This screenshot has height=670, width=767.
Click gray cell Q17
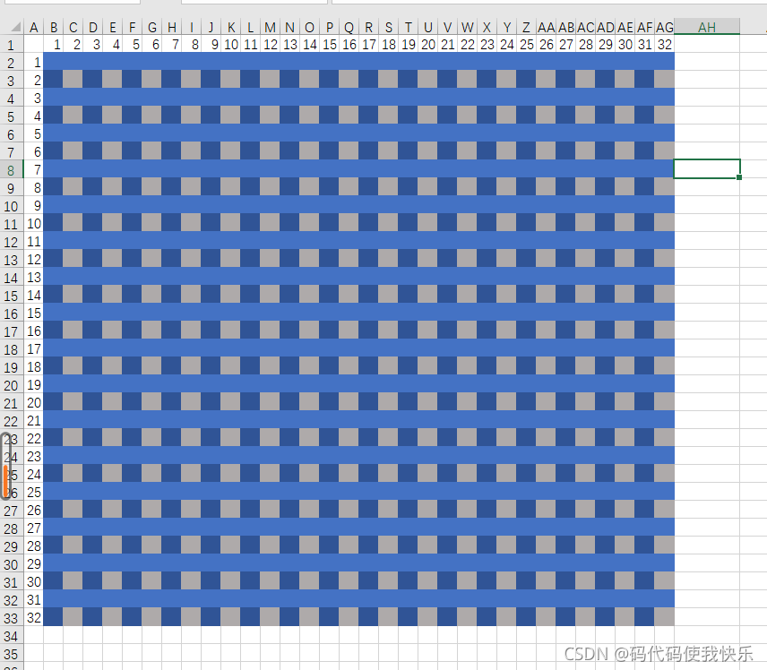coord(349,331)
